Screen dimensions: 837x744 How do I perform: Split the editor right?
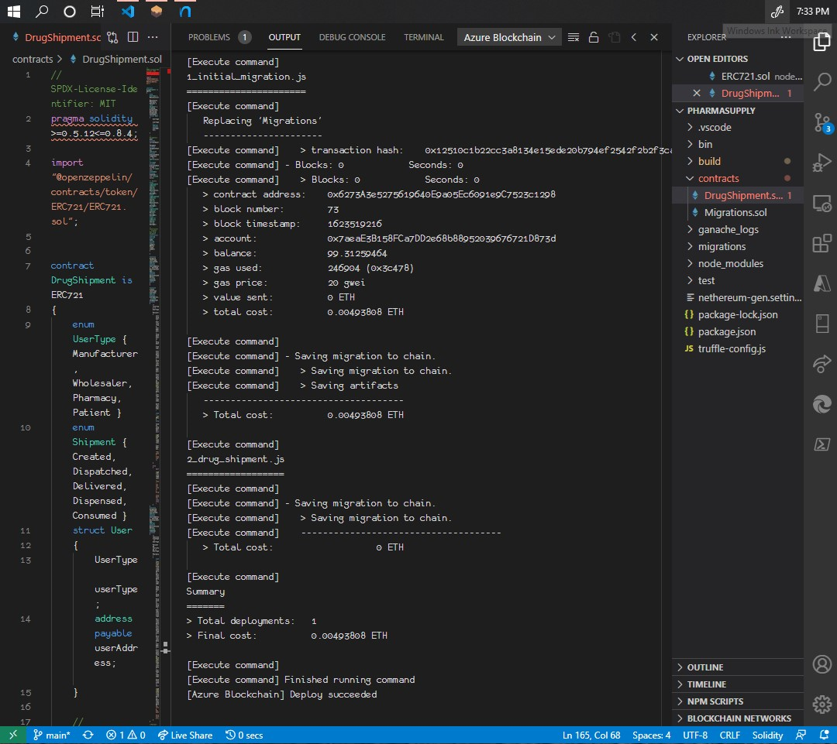click(x=133, y=37)
